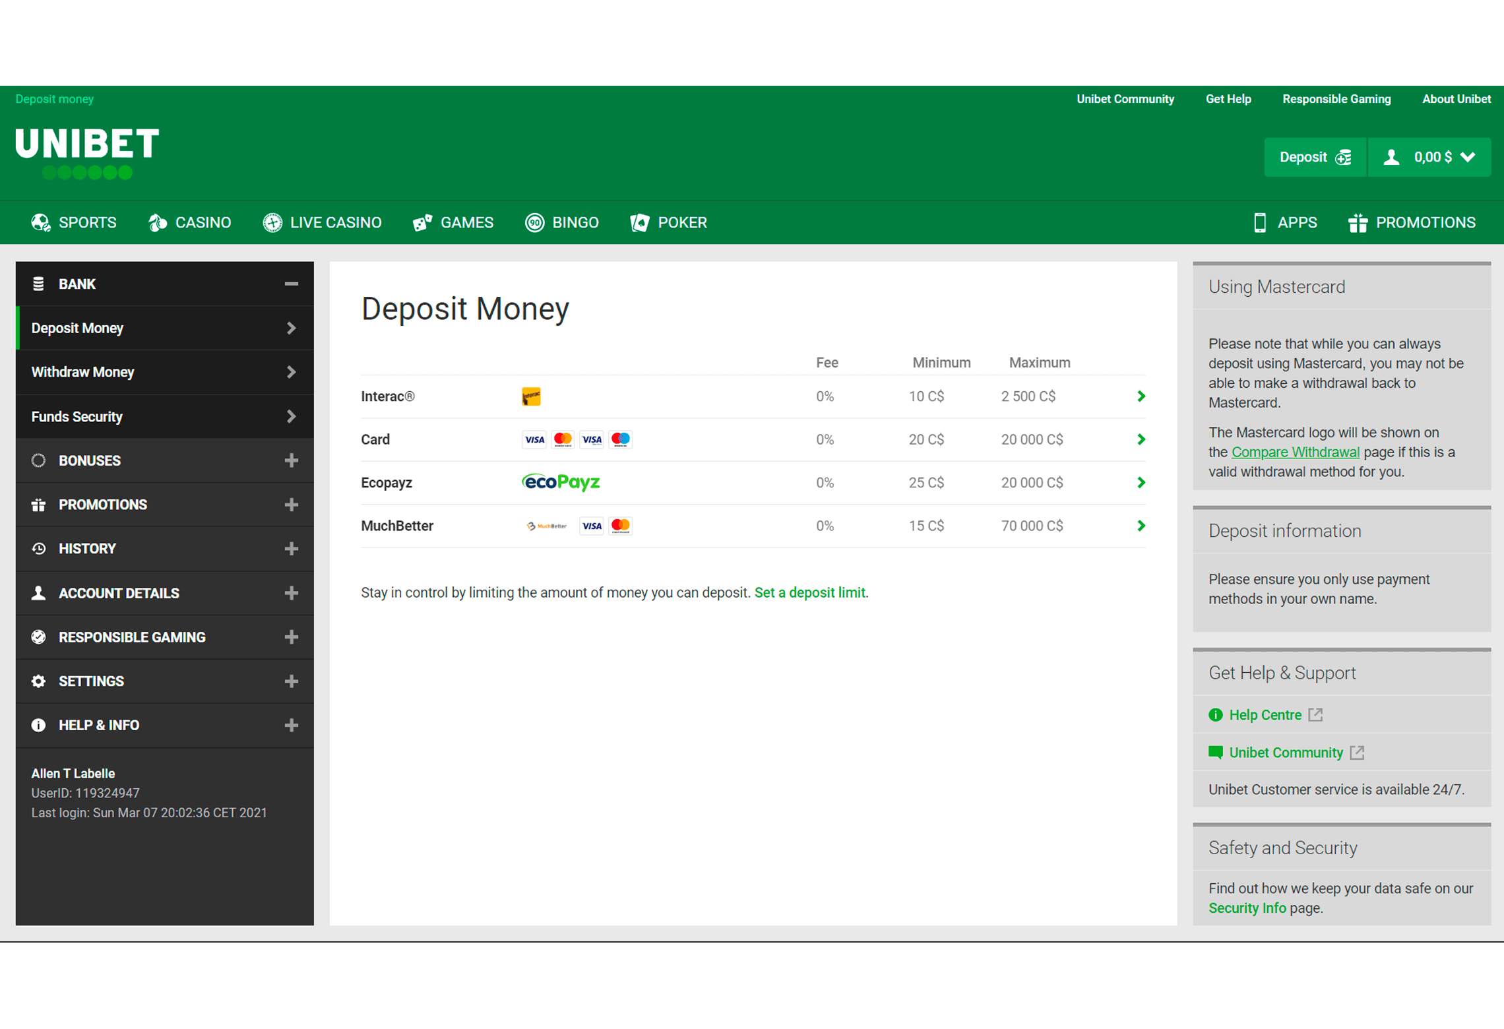Click the user profile icon beside balance
This screenshot has width=1504, height=1029.
pyautogui.click(x=1391, y=157)
